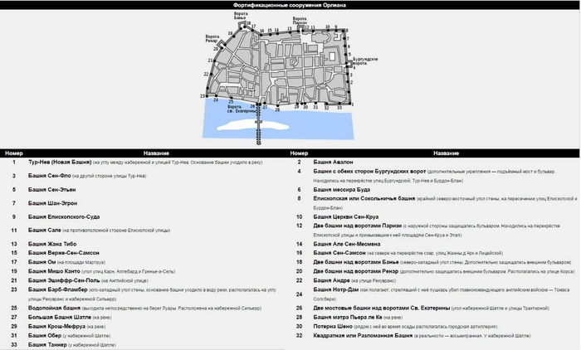Viewport: 581px width, 350px height.
Task: Click the 'Ворота Банье' label on the map
Action: point(240,16)
